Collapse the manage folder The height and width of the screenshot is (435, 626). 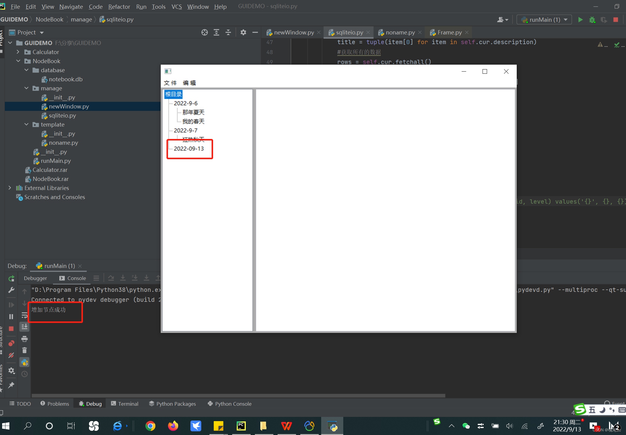click(26, 88)
